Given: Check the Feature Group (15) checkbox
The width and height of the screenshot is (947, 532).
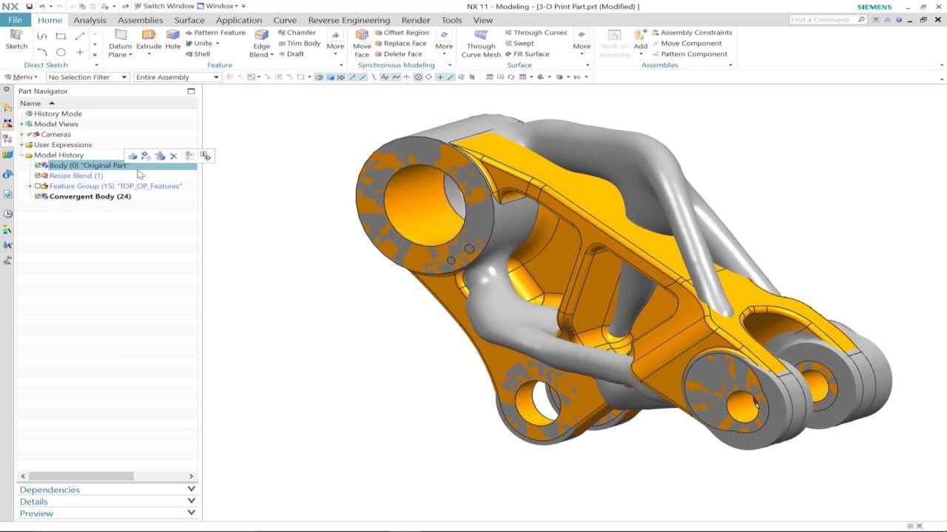Looking at the screenshot, I should pyautogui.click(x=38, y=186).
